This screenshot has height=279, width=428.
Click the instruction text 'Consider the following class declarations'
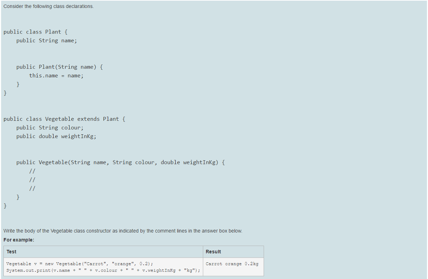[48, 6]
